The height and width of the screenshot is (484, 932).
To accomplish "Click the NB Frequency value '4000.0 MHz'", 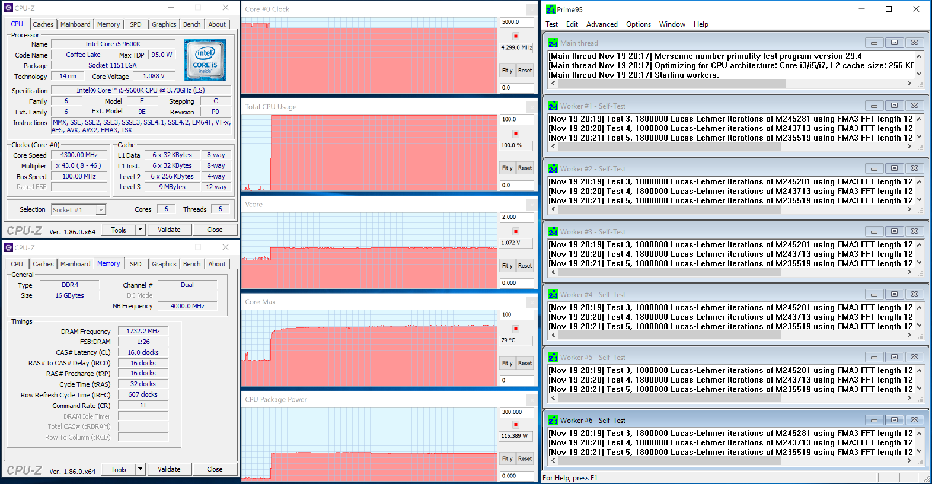I will click(x=187, y=306).
